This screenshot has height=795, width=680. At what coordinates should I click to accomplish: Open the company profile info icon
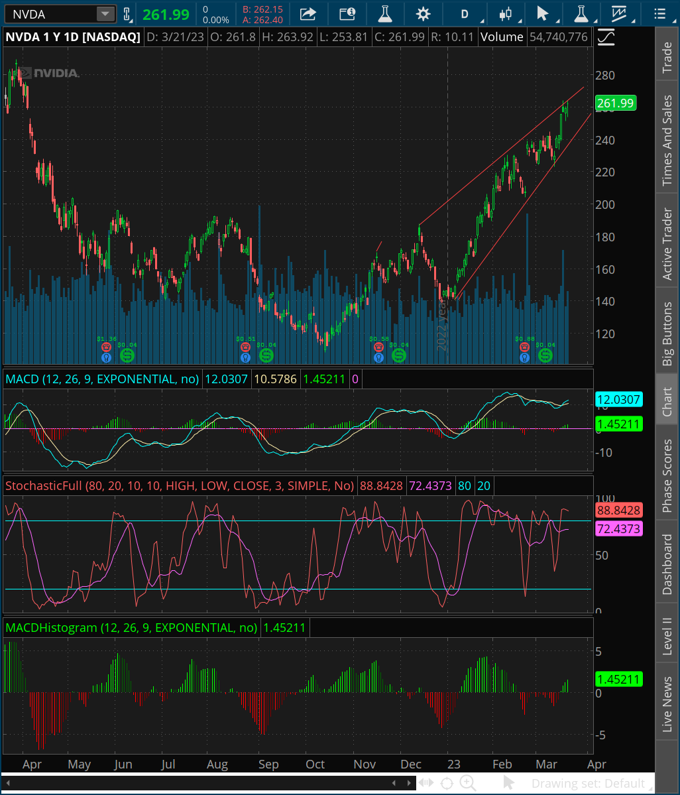pos(347,14)
